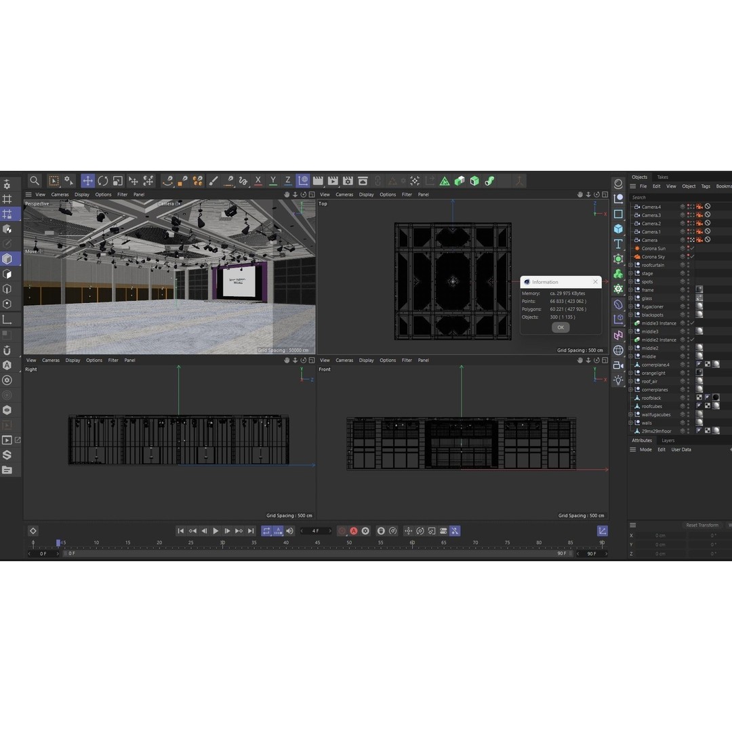Expand the spots object

[630, 282]
